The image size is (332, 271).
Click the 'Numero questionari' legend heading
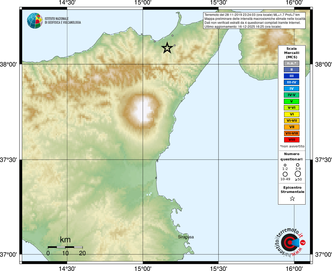tap(292, 157)
